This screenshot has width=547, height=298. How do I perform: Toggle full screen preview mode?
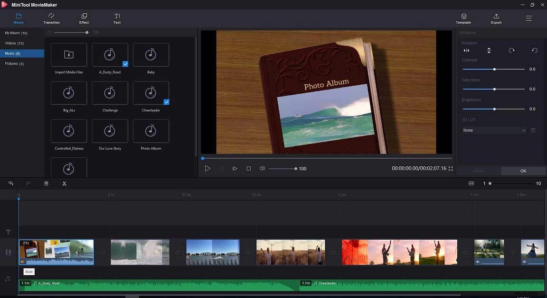click(x=450, y=168)
